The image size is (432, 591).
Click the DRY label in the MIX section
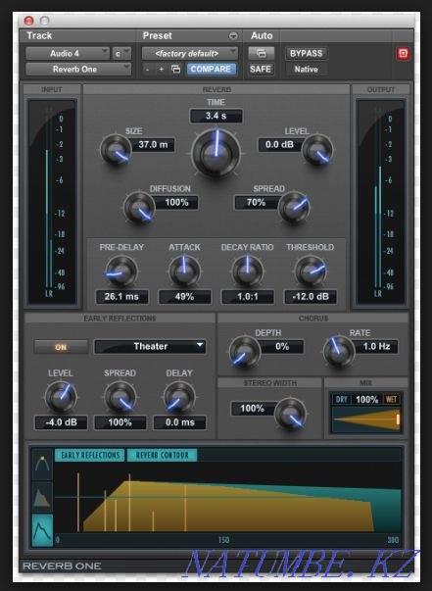[341, 400]
